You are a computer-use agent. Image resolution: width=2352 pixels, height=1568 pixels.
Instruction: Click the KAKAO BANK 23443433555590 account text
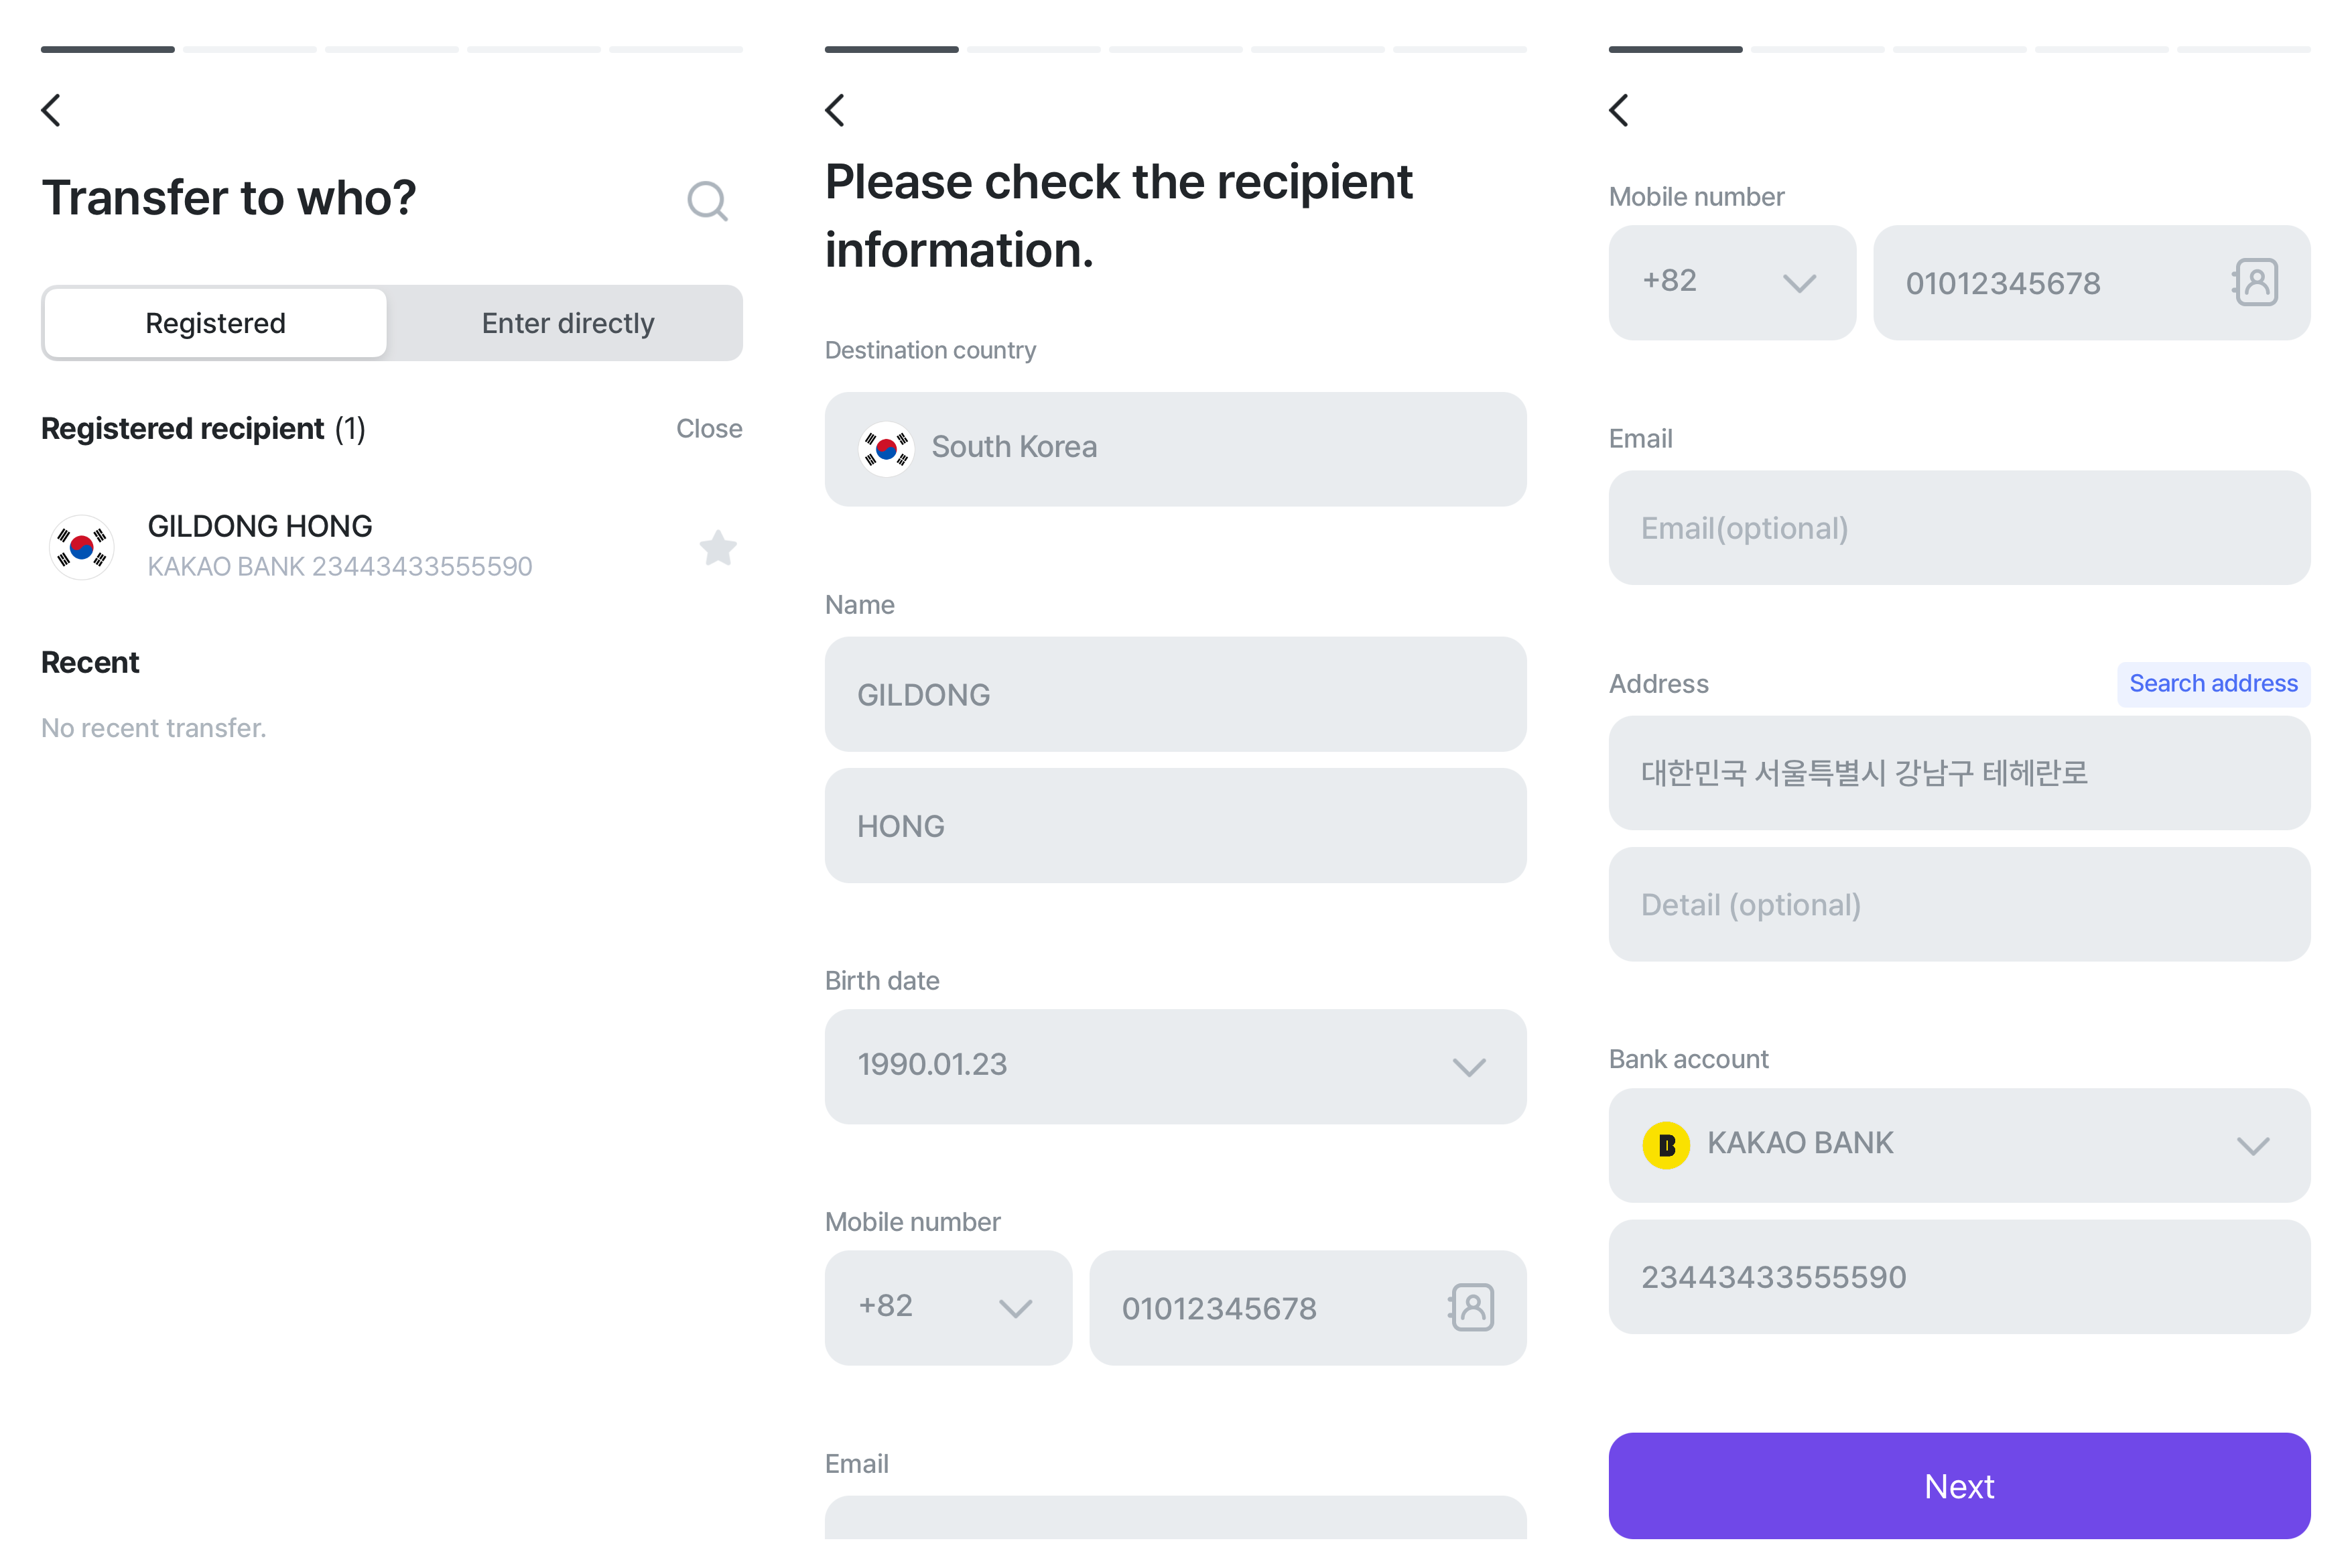click(340, 567)
